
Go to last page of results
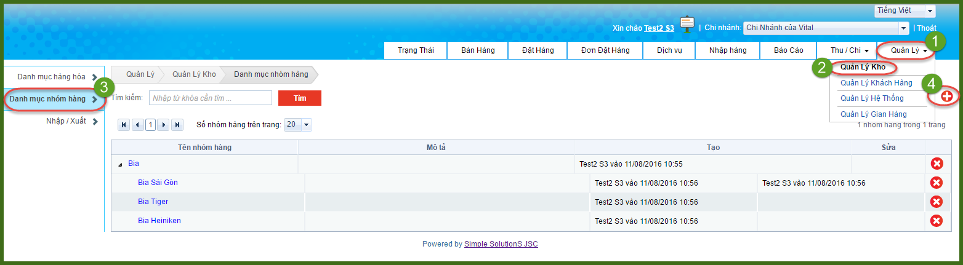click(177, 125)
